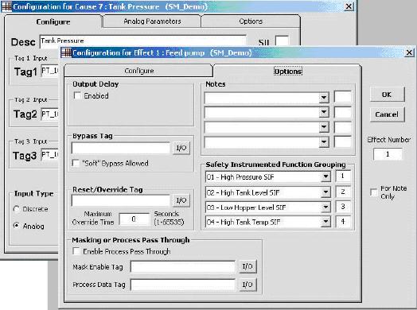Click the Process Data Tag input field
417x310 pixels.
point(183,285)
